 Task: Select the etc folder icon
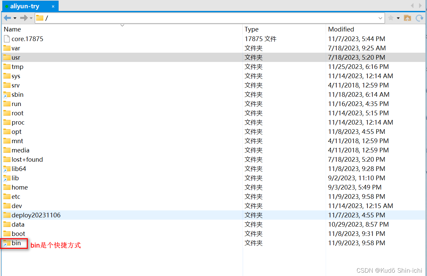[x=7, y=196]
